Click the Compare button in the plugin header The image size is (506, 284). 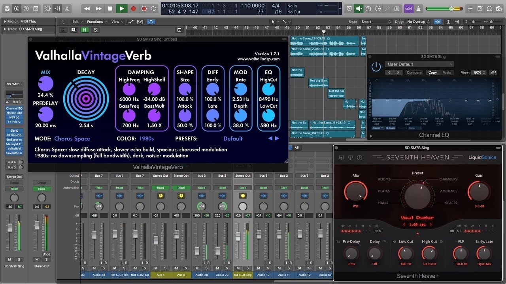pyautogui.click(x=414, y=72)
